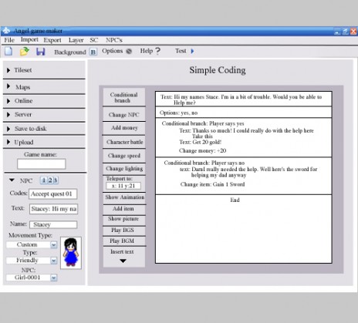Click the Stacey girl sprite preview
The image size is (358, 323).
pos(71,253)
